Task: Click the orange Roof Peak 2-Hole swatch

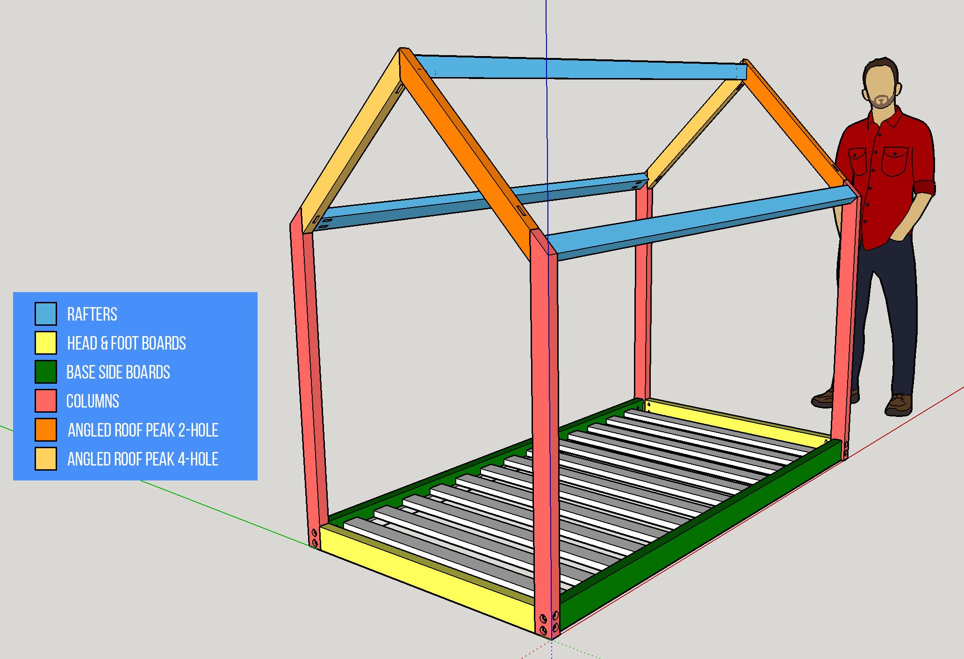Action: [x=46, y=430]
